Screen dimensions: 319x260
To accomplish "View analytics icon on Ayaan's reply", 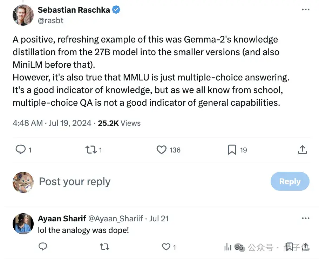I will (x=228, y=247).
